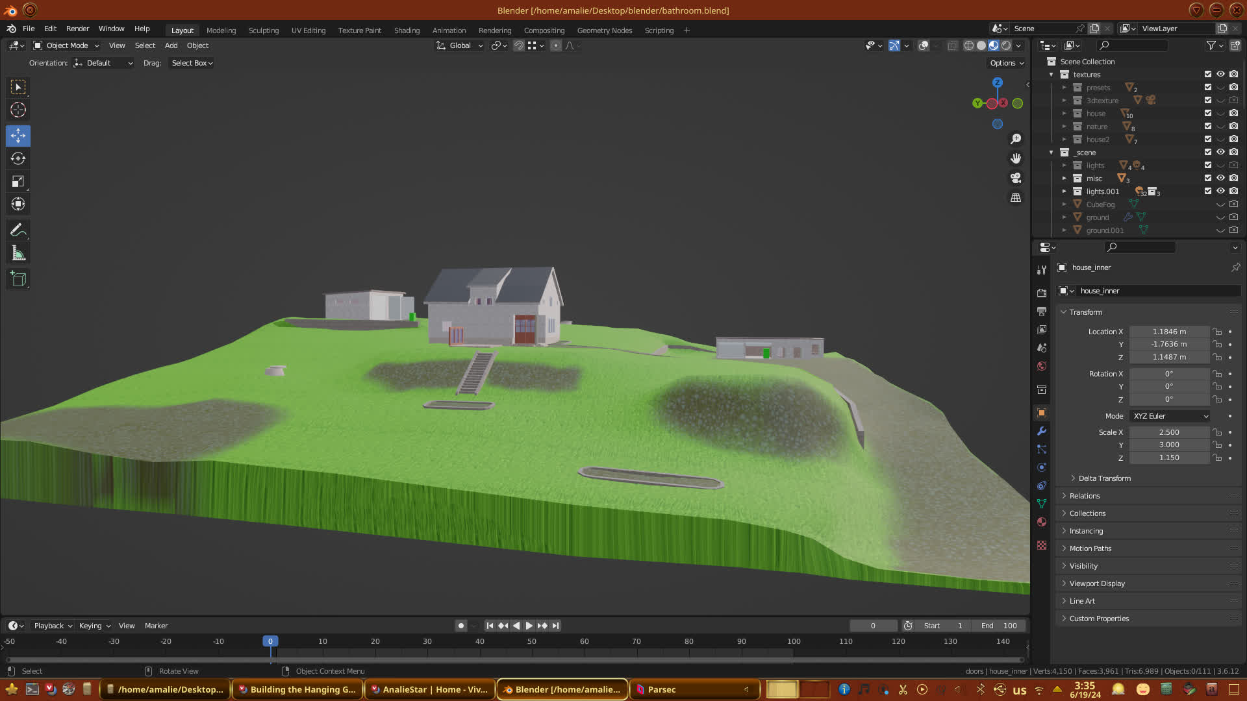This screenshot has height=701, width=1247.
Task: Expand the Delta Transform section
Action: (x=1104, y=478)
